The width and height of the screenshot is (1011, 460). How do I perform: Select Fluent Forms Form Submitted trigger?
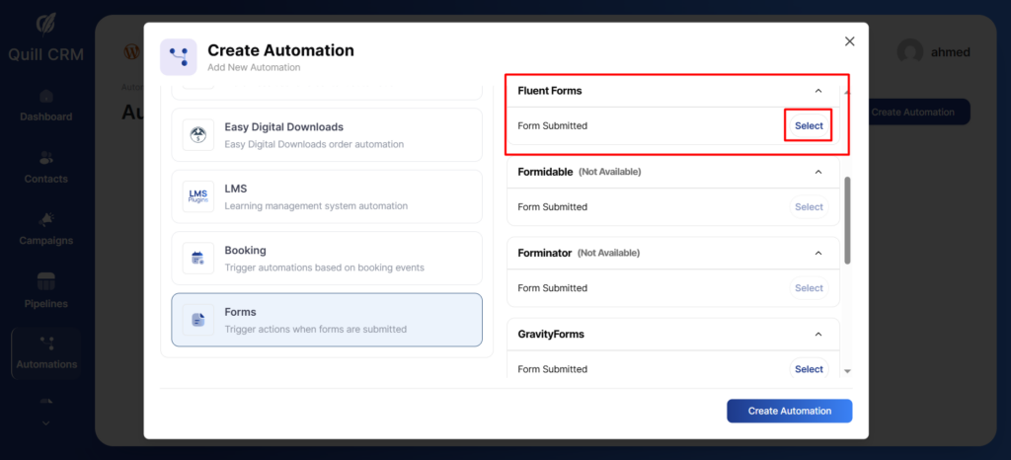tap(809, 126)
